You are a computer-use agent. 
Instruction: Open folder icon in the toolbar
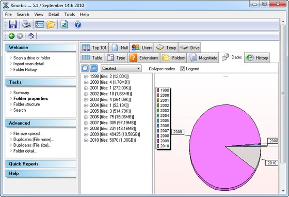click(51, 24)
